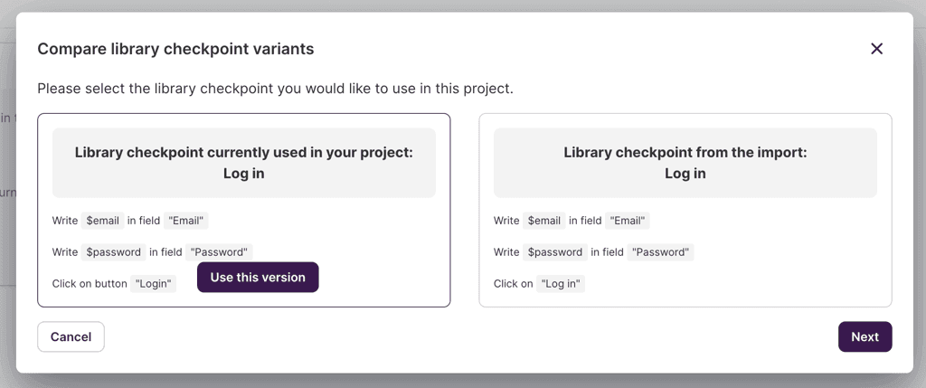Select the currently used checkpoint card header
Screen dimensions: 926x388
tap(244, 163)
